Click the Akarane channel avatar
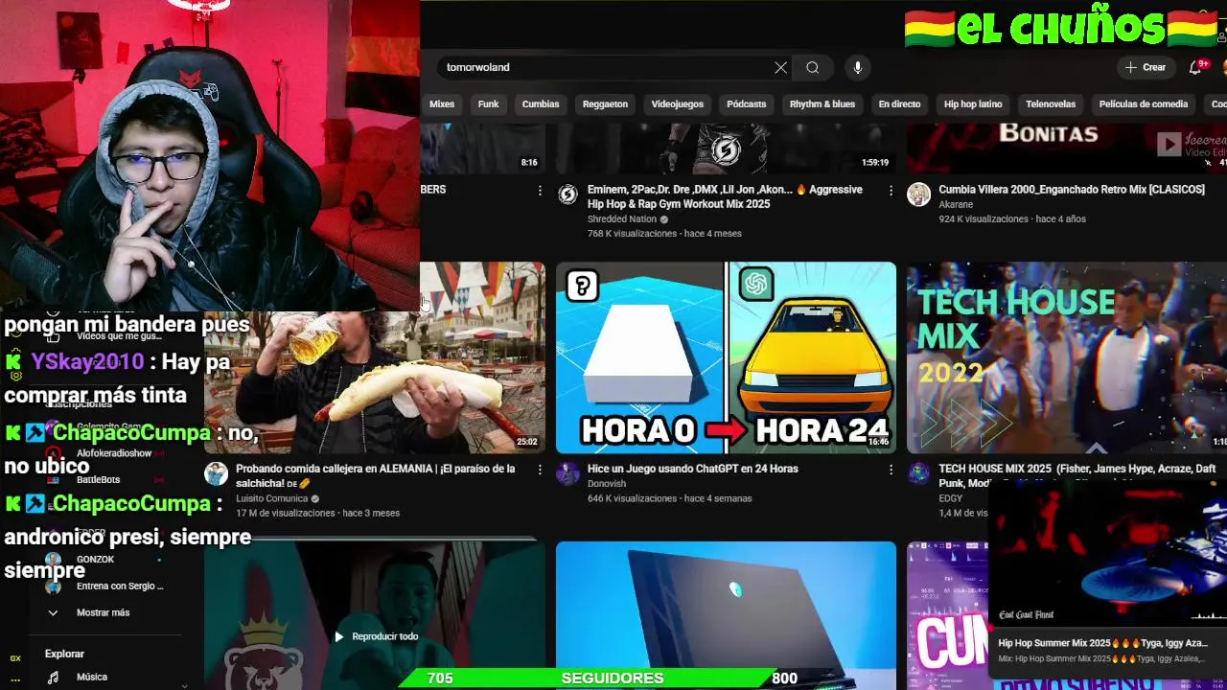The width and height of the screenshot is (1227, 690). [918, 195]
